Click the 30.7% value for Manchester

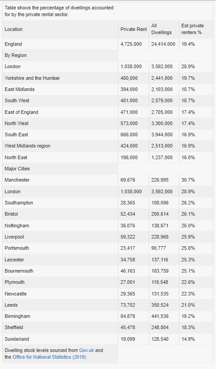(188, 180)
